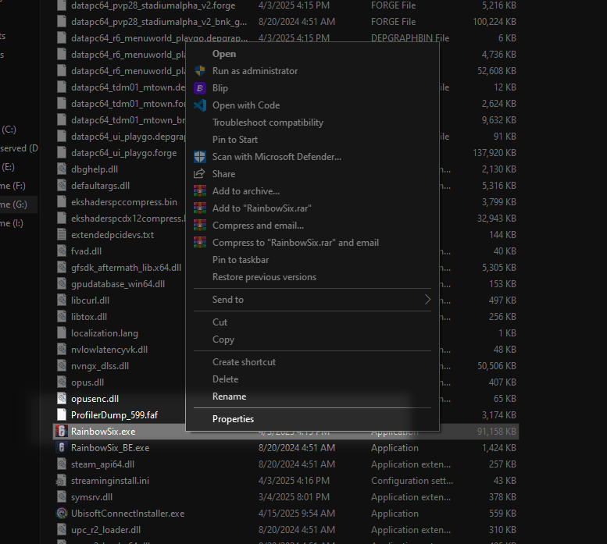Select Pin to Start
The height and width of the screenshot is (544, 607).
click(x=312, y=140)
